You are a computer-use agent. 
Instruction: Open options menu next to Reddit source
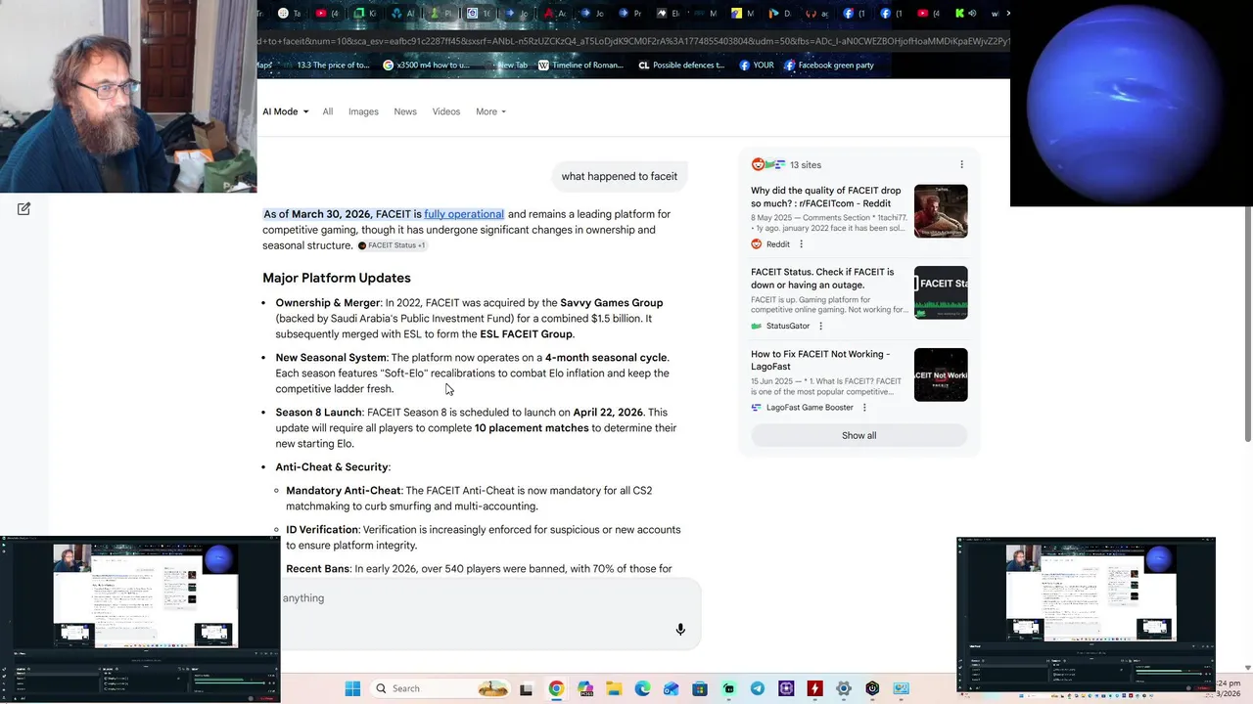801,244
